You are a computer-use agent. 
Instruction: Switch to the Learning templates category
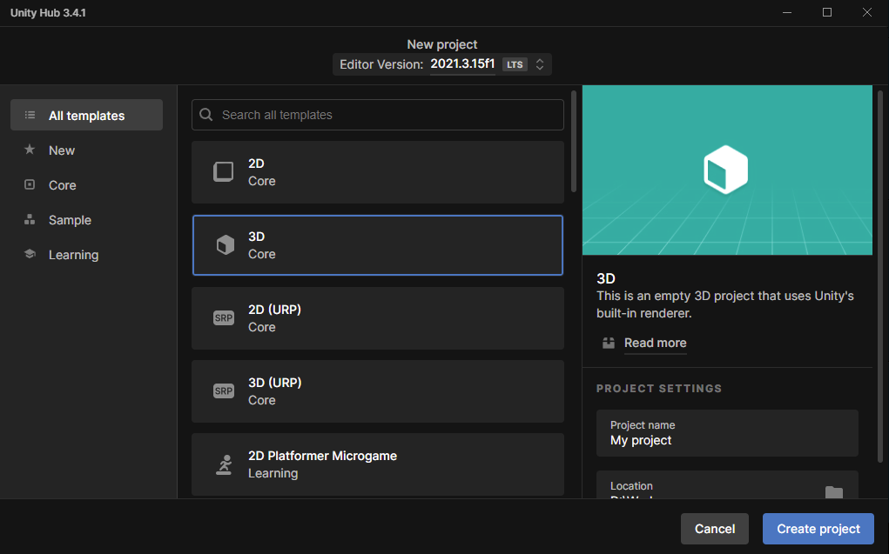tap(87, 255)
